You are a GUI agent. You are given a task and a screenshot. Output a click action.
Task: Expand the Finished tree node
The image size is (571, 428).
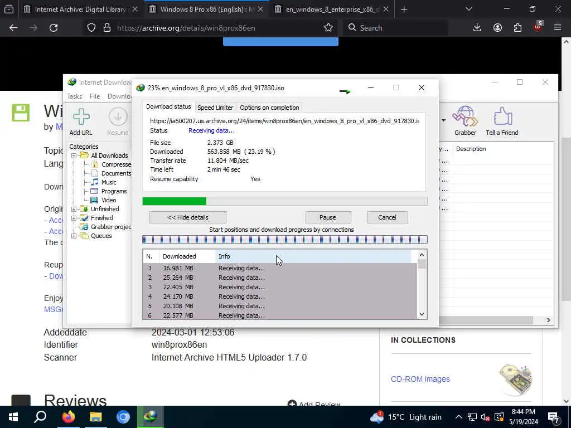tap(74, 218)
